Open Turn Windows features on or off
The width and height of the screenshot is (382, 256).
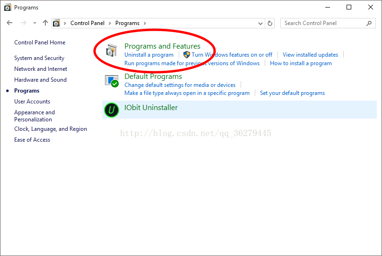232,55
